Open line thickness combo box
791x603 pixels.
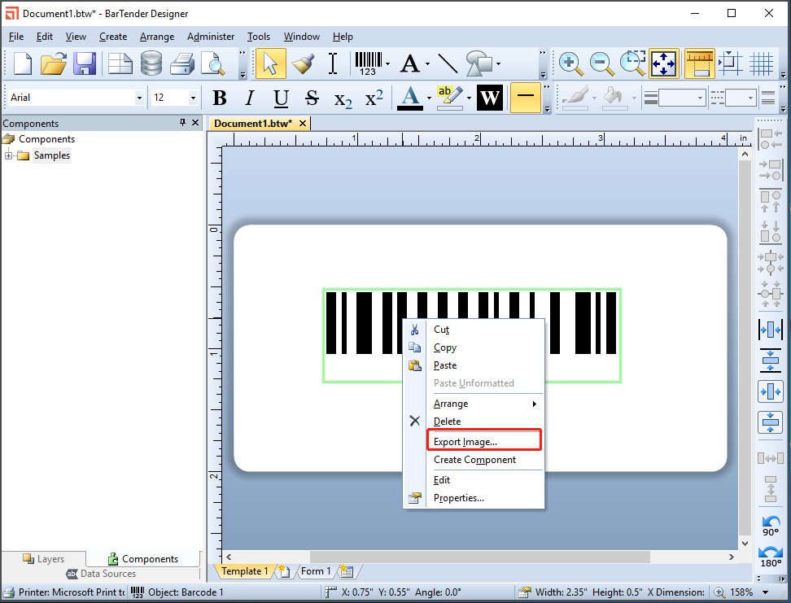click(680, 98)
